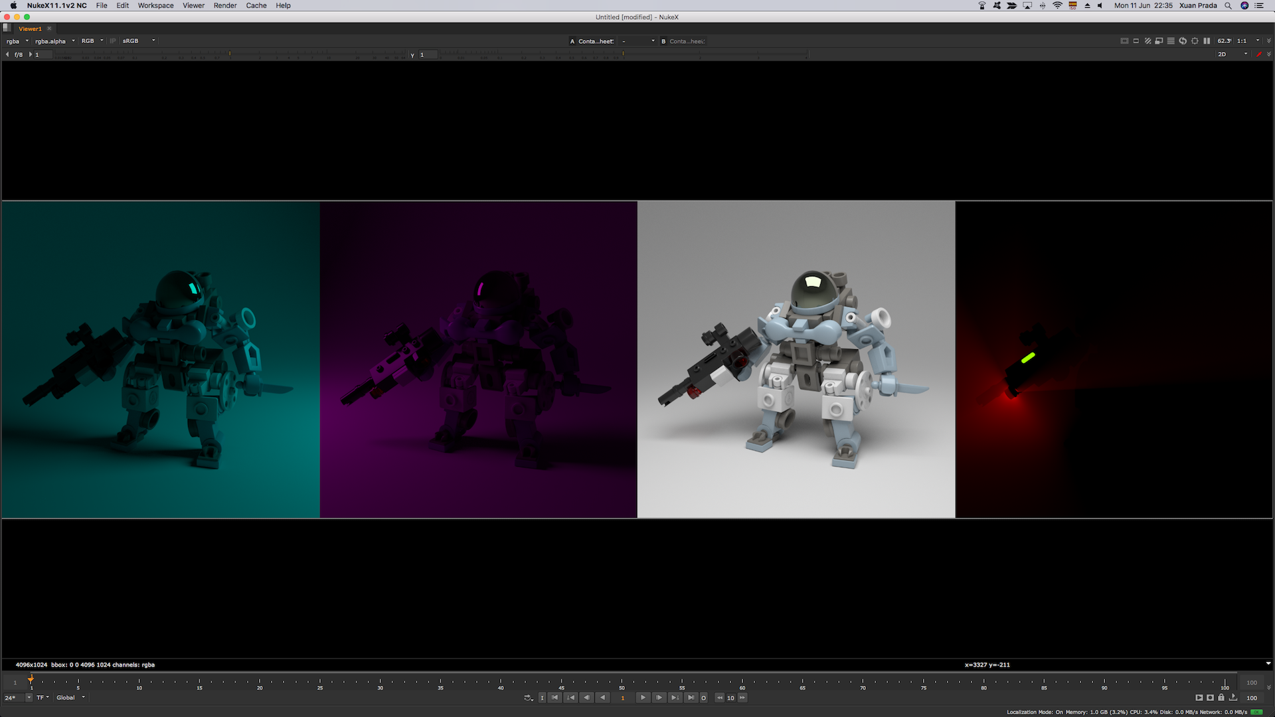Click the circular refresh viewer icon
The width and height of the screenshot is (1275, 717).
(1183, 40)
